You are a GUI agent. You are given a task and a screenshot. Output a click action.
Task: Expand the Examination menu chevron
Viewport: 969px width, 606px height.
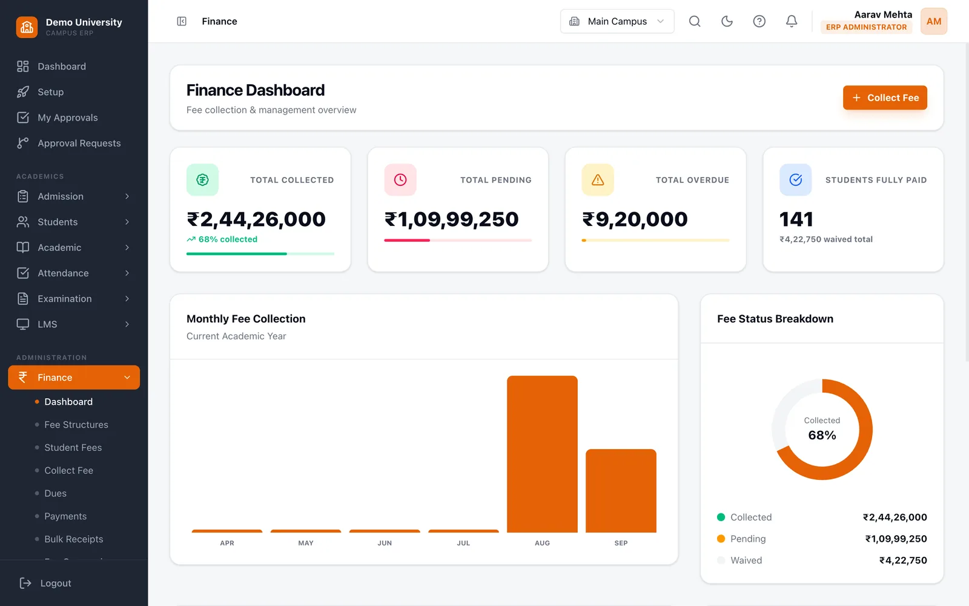(x=127, y=299)
